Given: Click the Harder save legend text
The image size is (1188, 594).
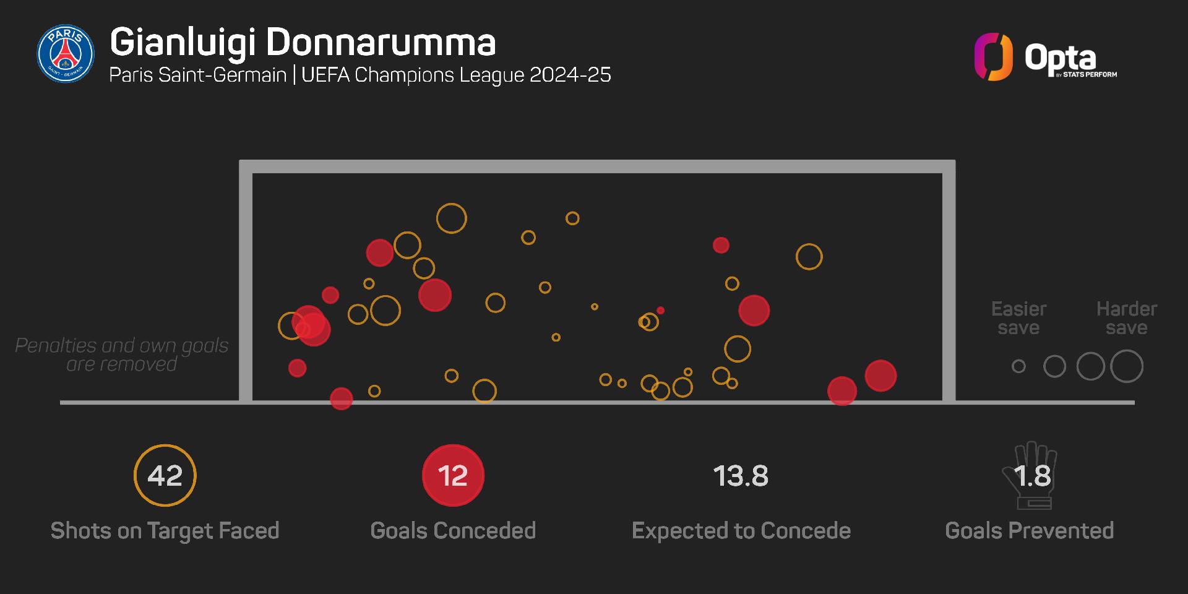Looking at the screenshot, I should click(1127, 318).
